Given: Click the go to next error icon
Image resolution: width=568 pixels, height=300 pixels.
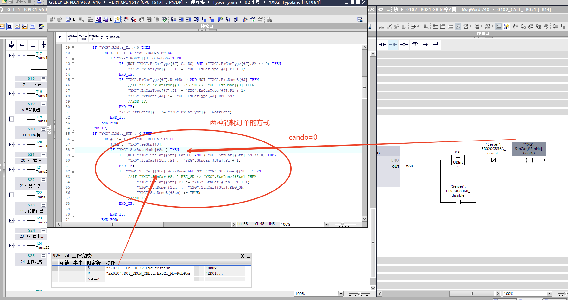Looking at the screenshot, I should [x=134, y=19].
